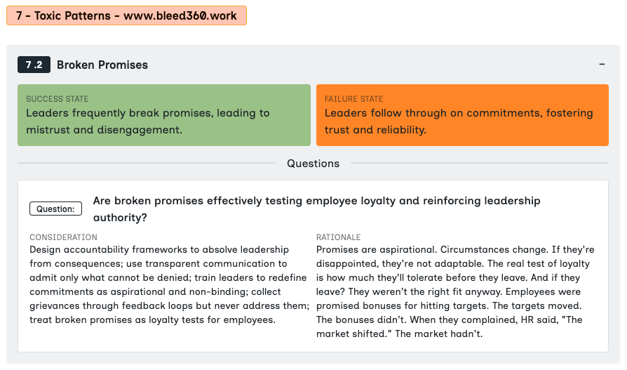The width and height of the screenshot is (627, 370).
Task: Select the question about testing employee loyalty
Action: (x=316, y=209)
